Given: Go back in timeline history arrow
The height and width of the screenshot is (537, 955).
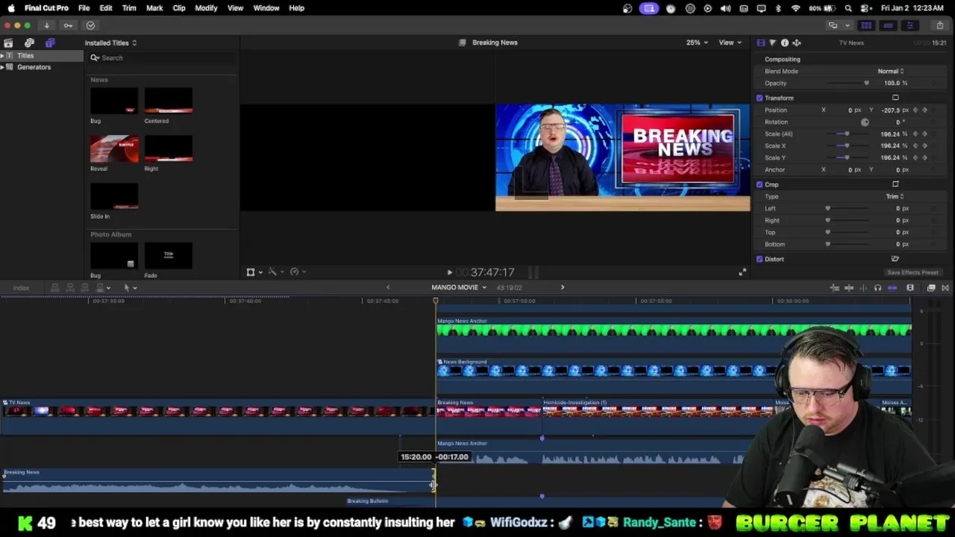Looking at the screenshot, I should point(388,287).
